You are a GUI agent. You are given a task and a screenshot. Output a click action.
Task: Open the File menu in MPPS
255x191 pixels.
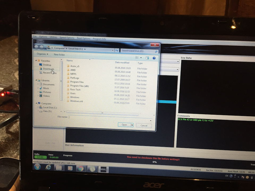[x=35, y=36]
